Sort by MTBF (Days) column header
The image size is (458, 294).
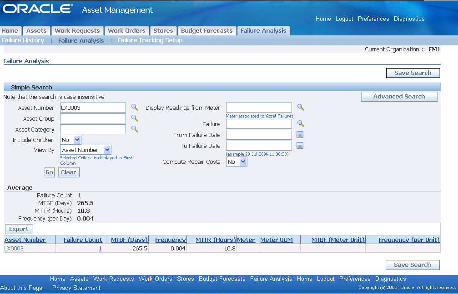(x=130, y=240)
